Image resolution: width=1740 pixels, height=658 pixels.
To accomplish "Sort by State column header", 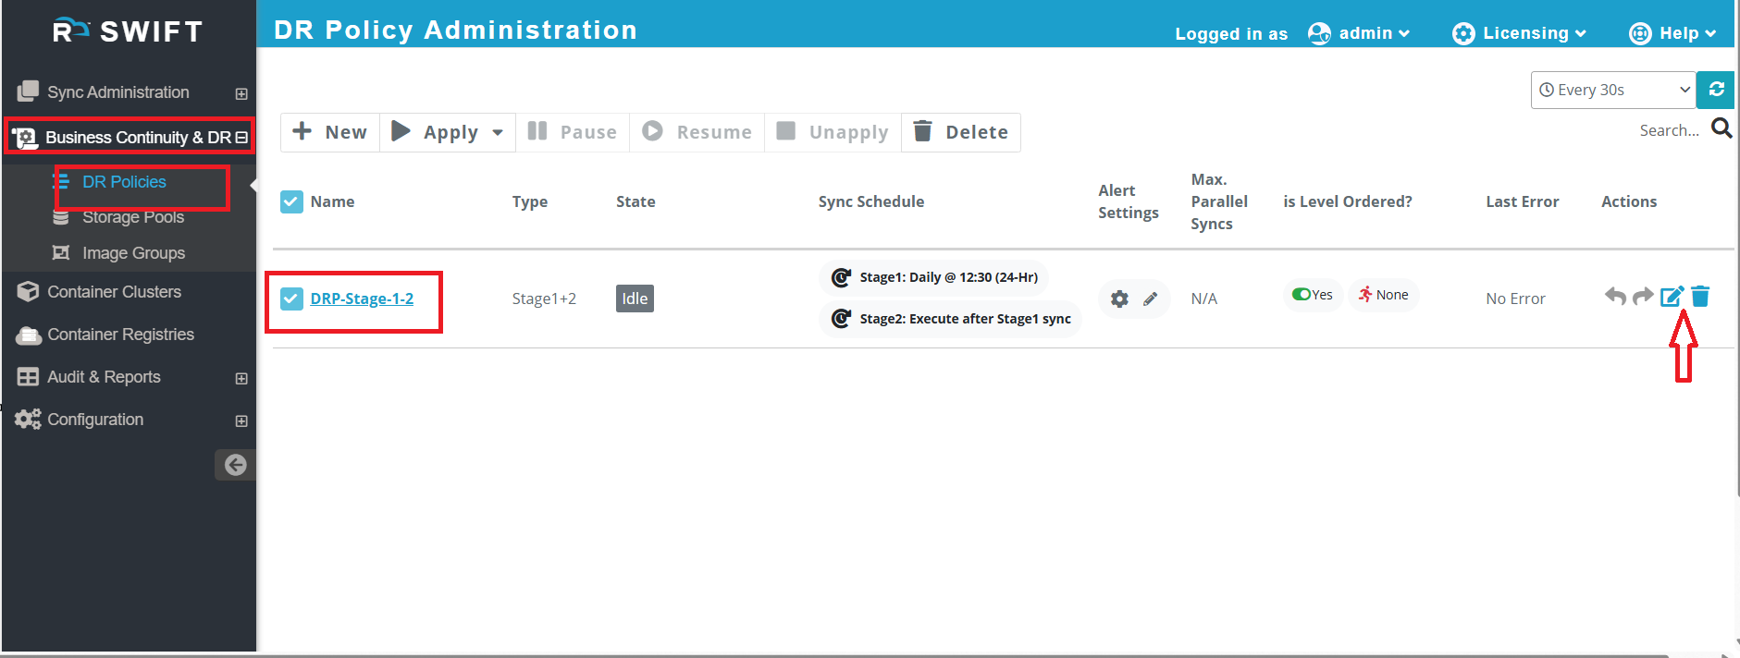I will pyautogui.click(x=636, y=201).
